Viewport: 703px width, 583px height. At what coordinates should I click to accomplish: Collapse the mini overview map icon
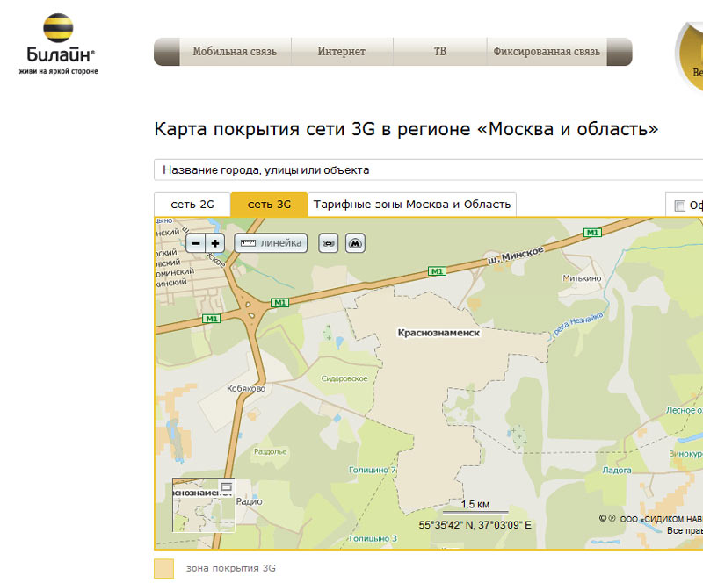[x=227, y=486]
